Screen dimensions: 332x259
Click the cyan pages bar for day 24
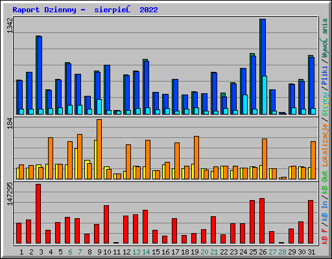245,105
